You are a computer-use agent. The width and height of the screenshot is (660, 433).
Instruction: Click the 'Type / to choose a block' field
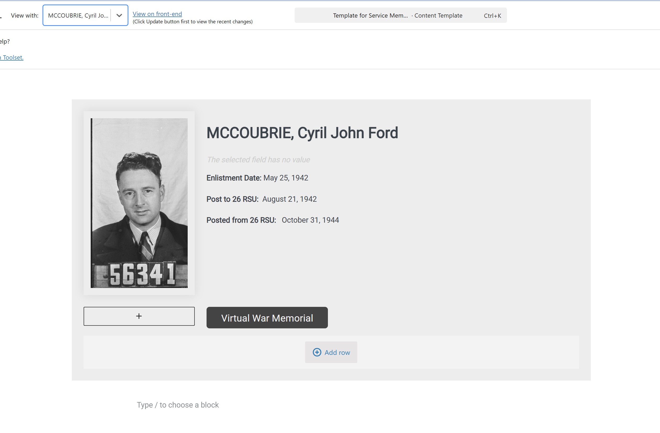(177, 405)
